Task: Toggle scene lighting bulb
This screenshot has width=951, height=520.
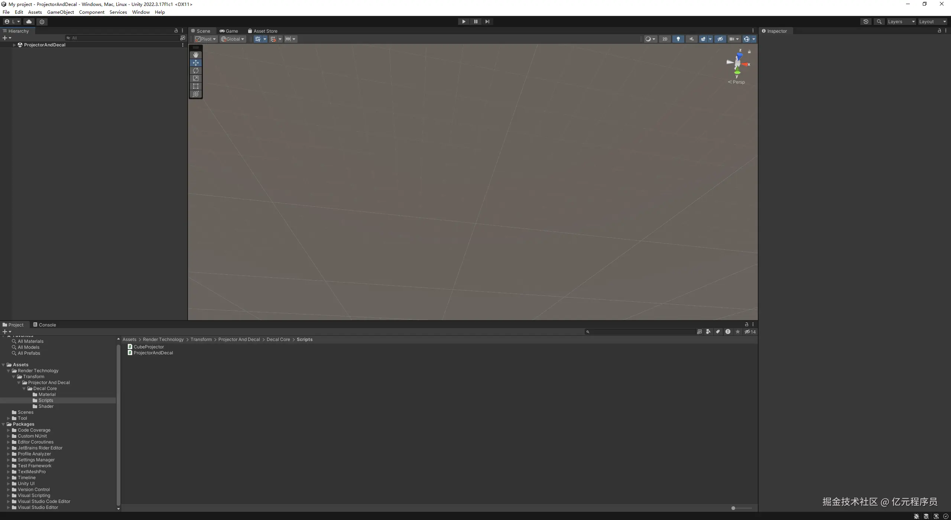Action: (x=678, y=39)
